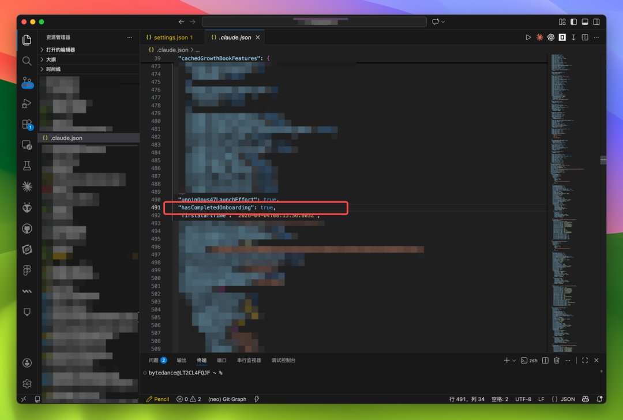Open terminal launch profile dropdown arrow
The image size is (623, 420).
pos(514,361)
